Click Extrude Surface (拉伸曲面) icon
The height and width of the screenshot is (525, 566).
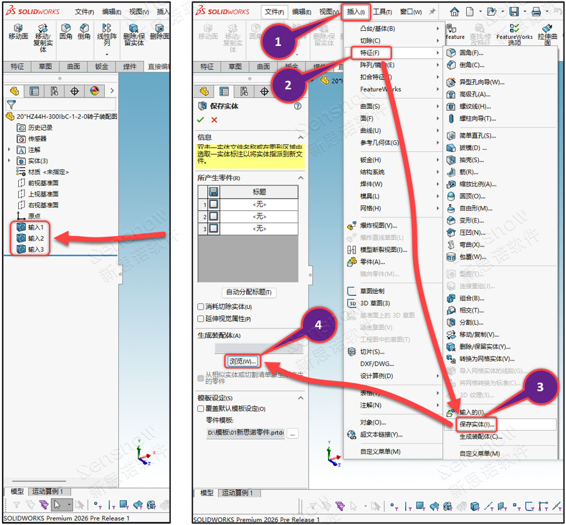pos(547,28)
